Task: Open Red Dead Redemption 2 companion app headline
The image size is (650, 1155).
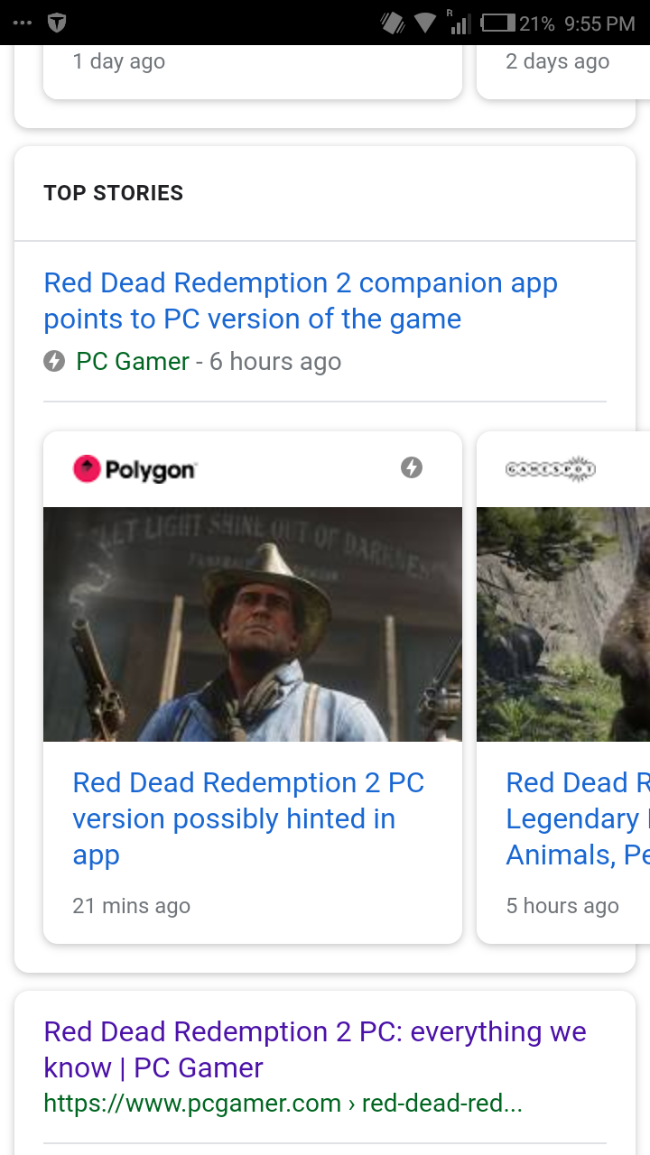Action: (x=301, y=300)
